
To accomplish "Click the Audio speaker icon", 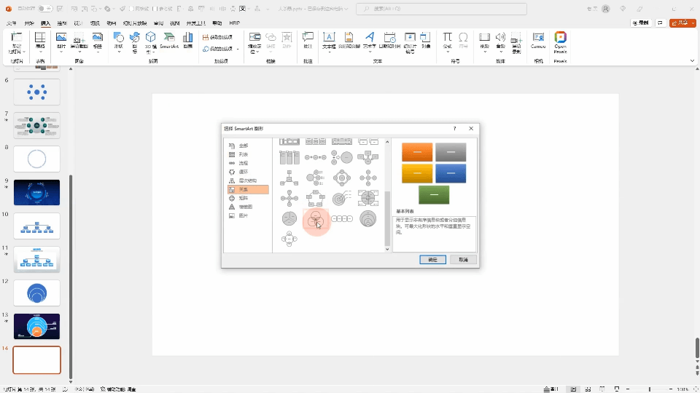I will tap(500, 37).
